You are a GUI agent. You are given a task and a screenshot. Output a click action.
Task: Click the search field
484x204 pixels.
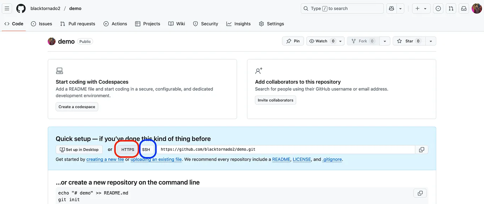342,9
